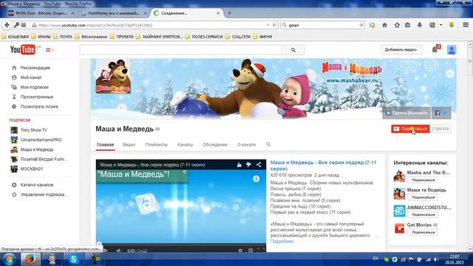
Task: Switch to the Видео tab
Action: tap(129, 145)
